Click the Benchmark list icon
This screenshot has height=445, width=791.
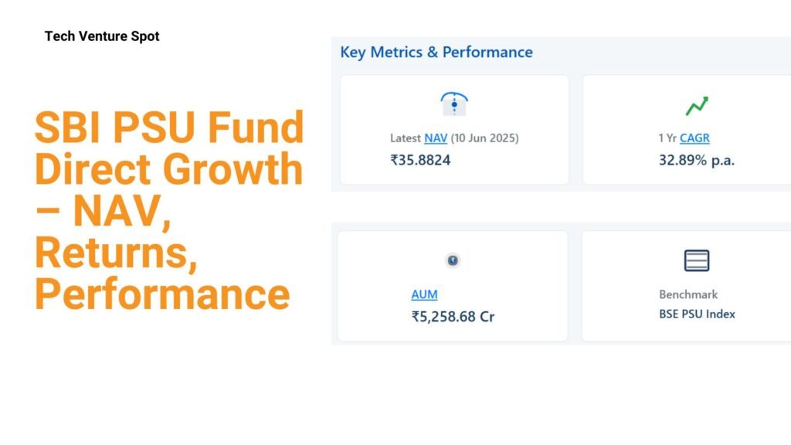(697, 260)
